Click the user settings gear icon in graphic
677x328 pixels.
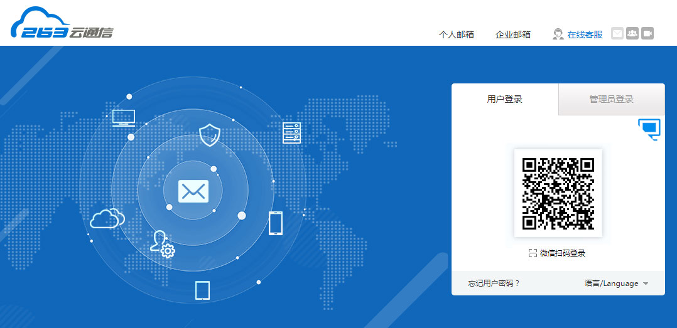[x=162, y=245]
